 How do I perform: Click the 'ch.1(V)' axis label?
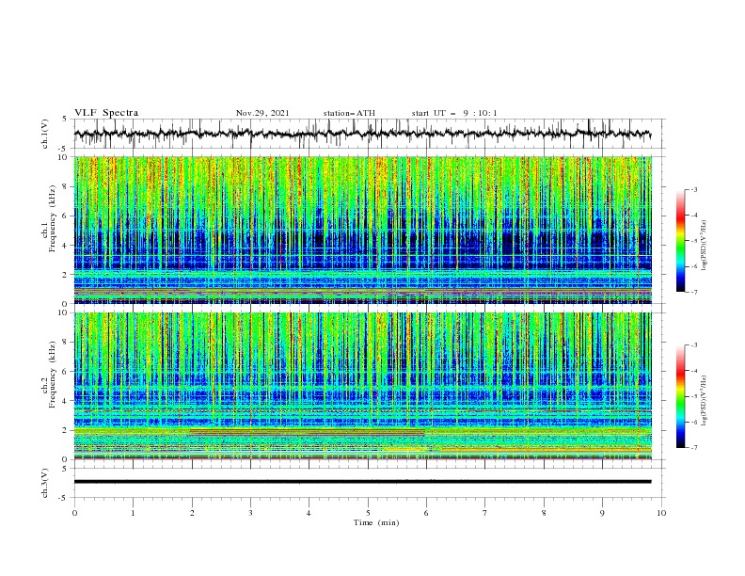tap(45, 134)
